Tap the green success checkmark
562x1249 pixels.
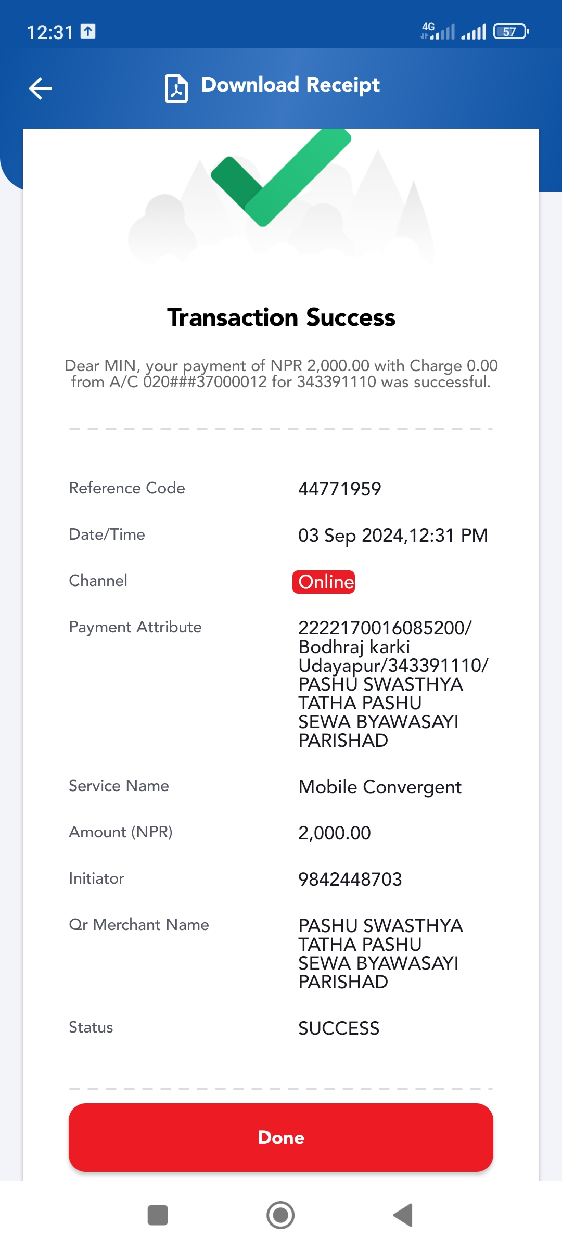[281, 177]
